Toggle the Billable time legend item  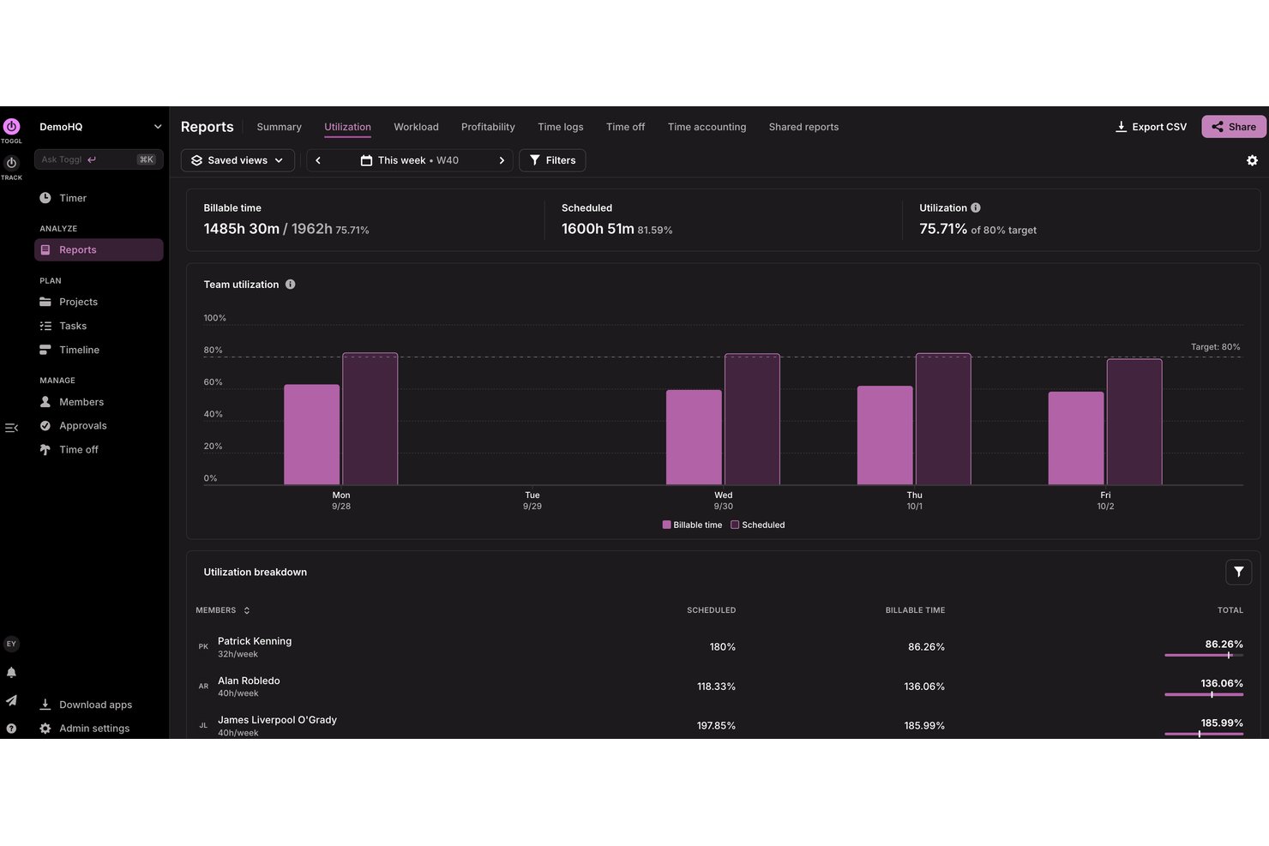(692, 525)
